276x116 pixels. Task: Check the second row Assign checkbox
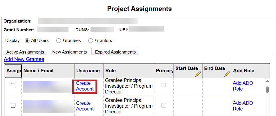(13, 105)
